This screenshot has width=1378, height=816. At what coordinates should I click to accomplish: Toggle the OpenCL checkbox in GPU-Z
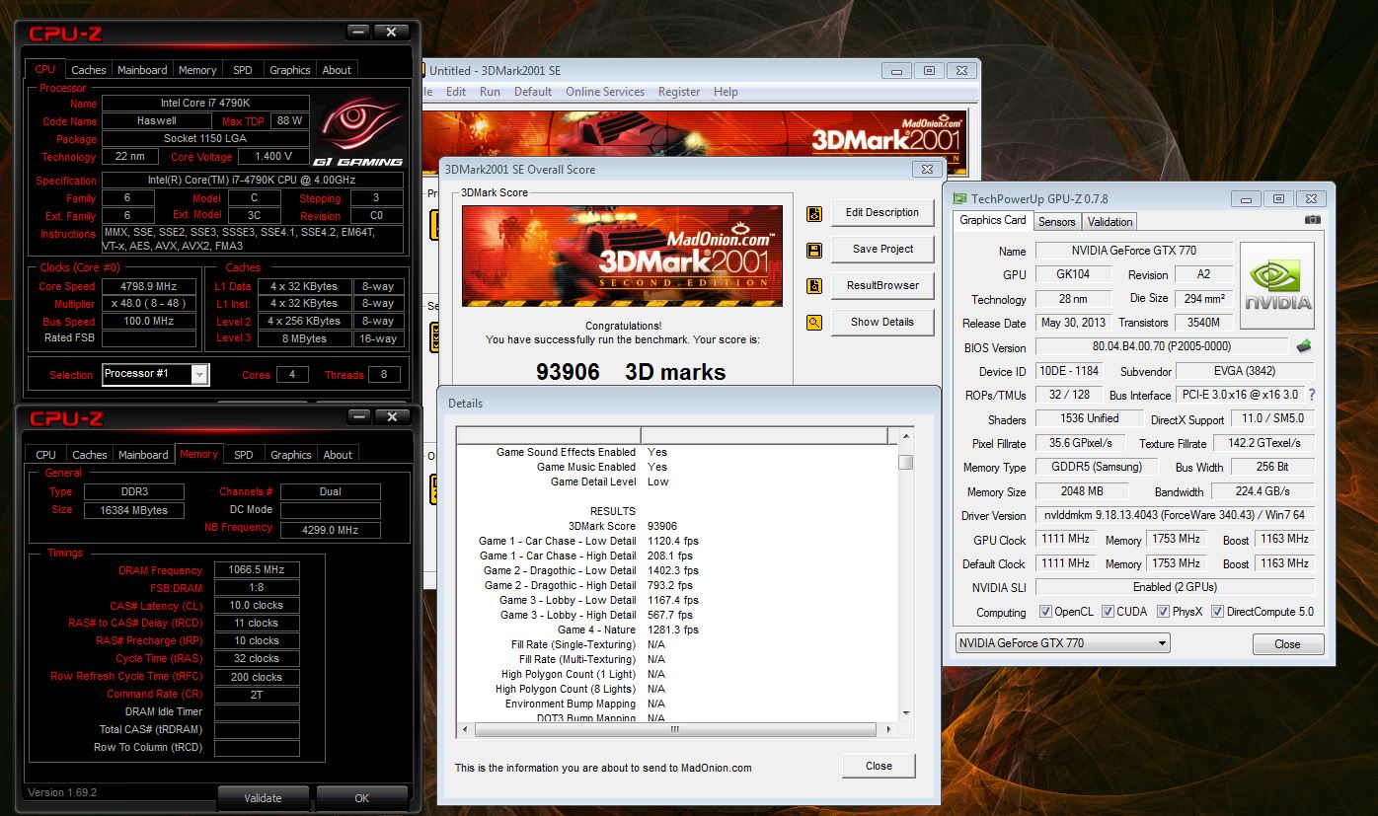(x=1046, y=612)
